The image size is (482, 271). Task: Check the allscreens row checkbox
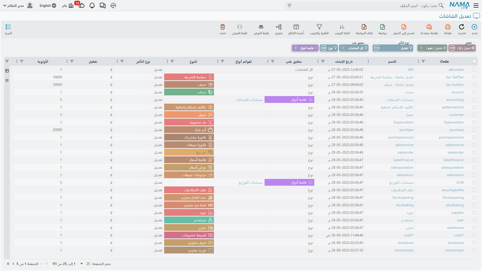pos(474,70)
